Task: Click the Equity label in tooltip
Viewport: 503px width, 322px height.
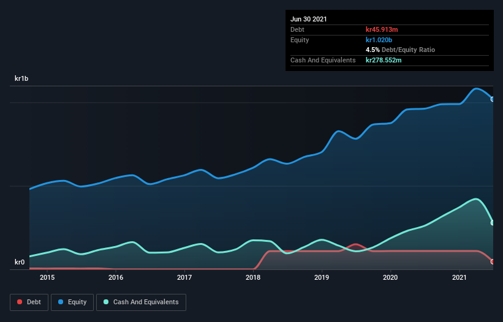Action: pyautogui.click(x=300, y=40)
